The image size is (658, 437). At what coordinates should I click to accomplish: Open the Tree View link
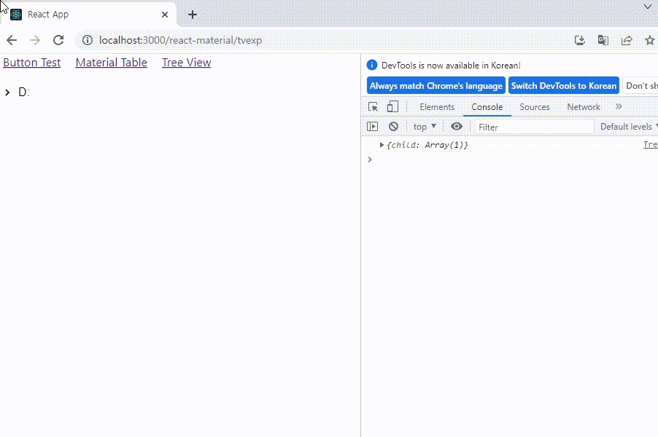click(x=186, y=63)
